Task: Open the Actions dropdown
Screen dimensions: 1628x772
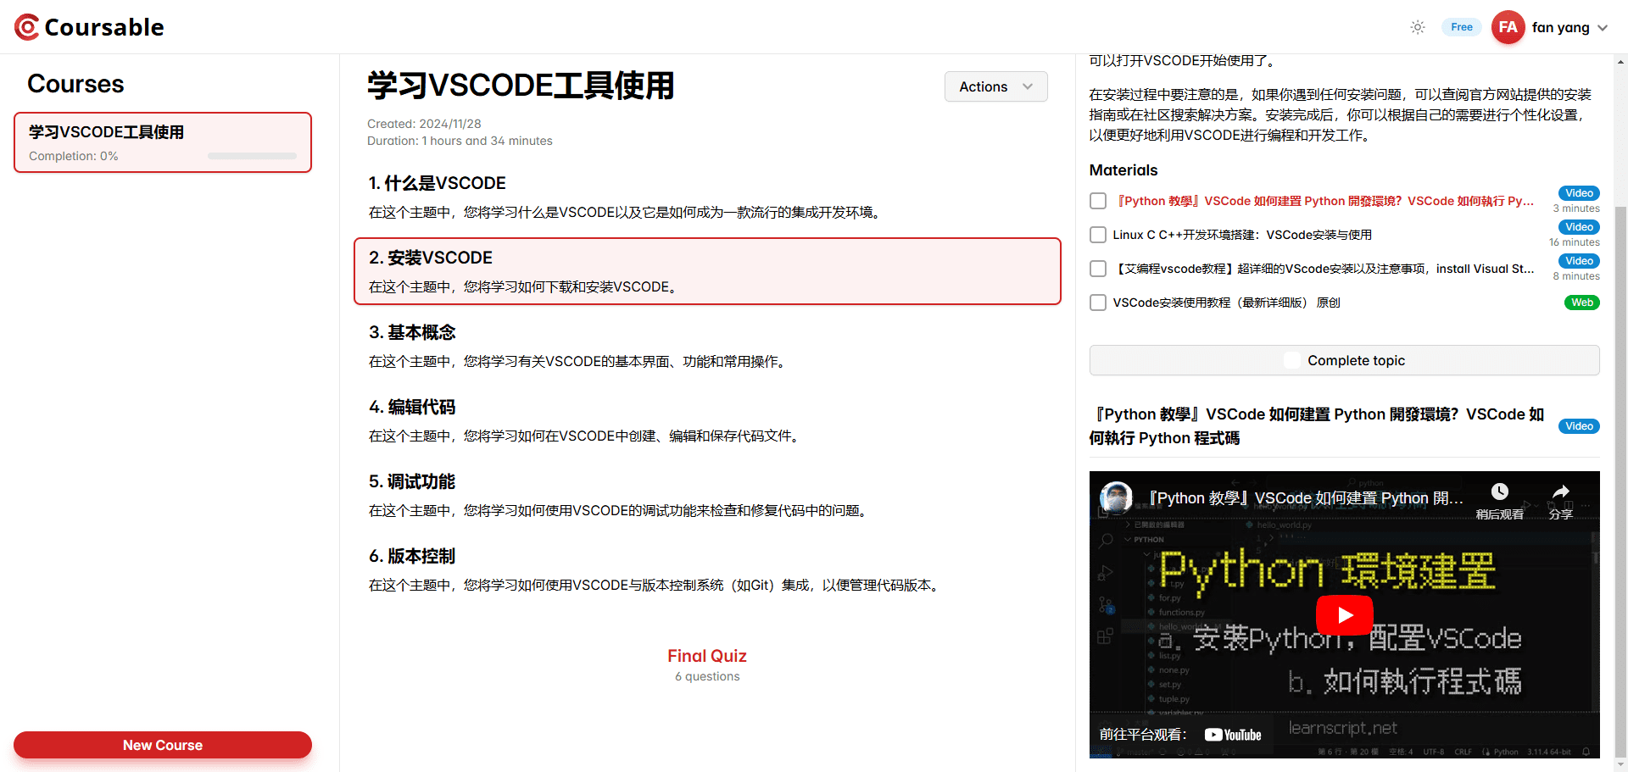Action: [995, 86]
